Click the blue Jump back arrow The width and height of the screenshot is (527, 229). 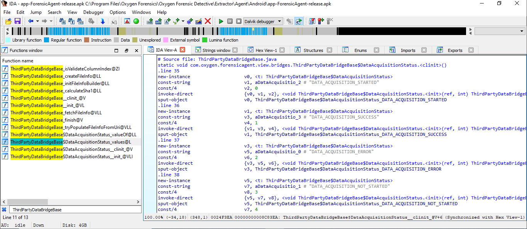pyautogui.click(x=30, y=21)
